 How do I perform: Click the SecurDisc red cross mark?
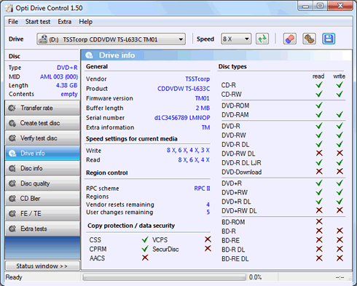[x=208, y=249]
